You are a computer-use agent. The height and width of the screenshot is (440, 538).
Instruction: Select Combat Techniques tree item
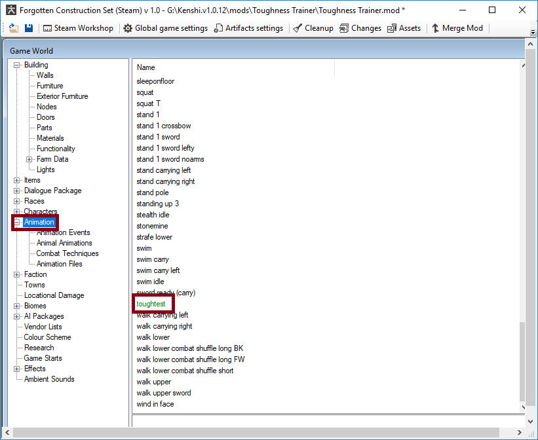[x=67, y=253]
